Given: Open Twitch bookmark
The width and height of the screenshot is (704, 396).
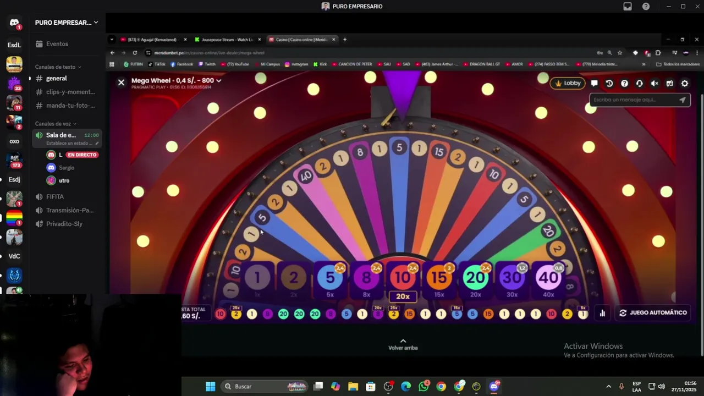Looking at the screenshot, I should tap(207, 64).
